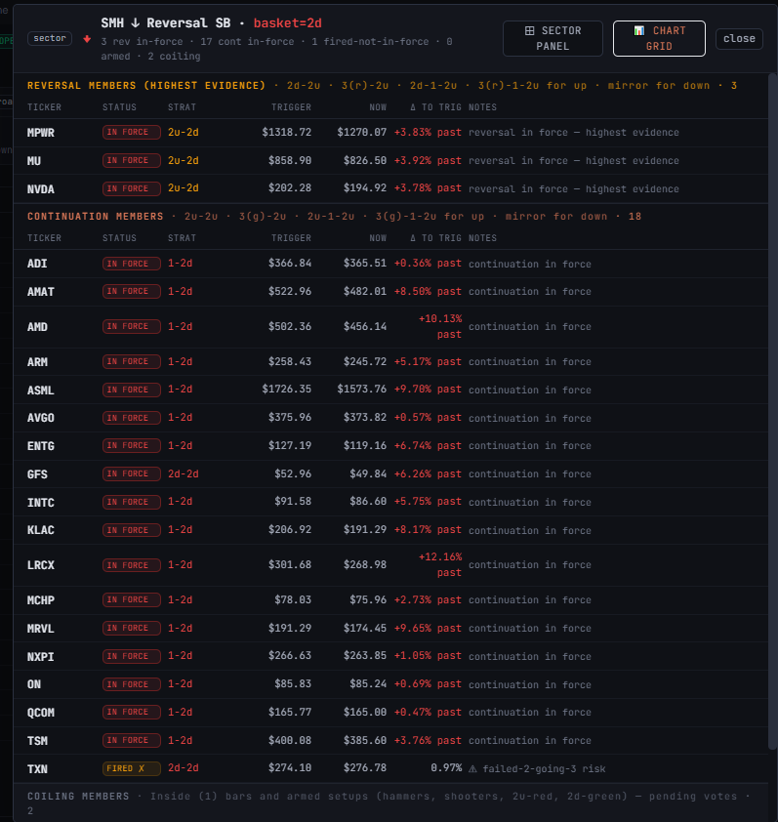Select the AMAT ticker
Viewport: 778px width, 822px height.
[x=41, y=292]
